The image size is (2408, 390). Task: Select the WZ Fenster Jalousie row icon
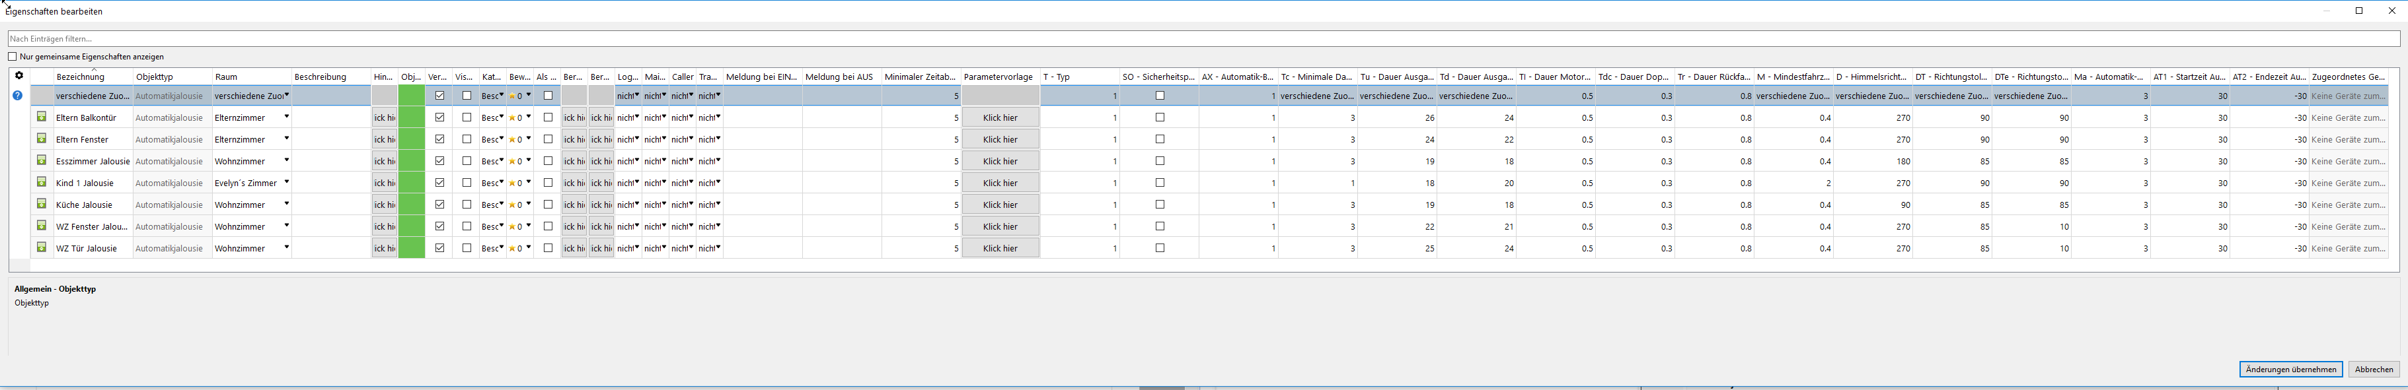point(41,226)
